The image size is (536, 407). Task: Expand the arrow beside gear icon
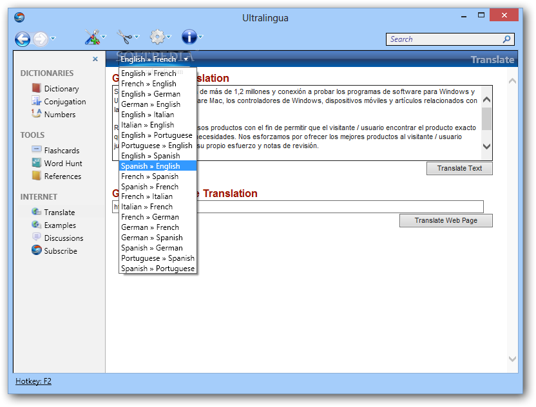click(169, 37)
